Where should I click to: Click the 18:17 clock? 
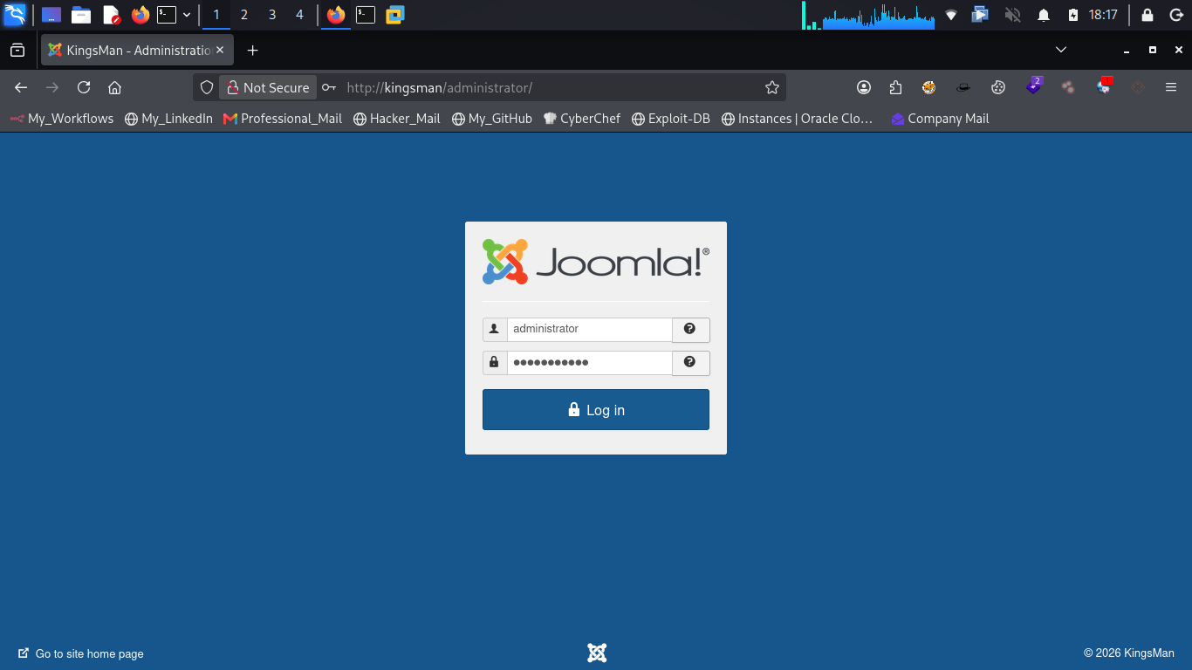point(1103,15)
